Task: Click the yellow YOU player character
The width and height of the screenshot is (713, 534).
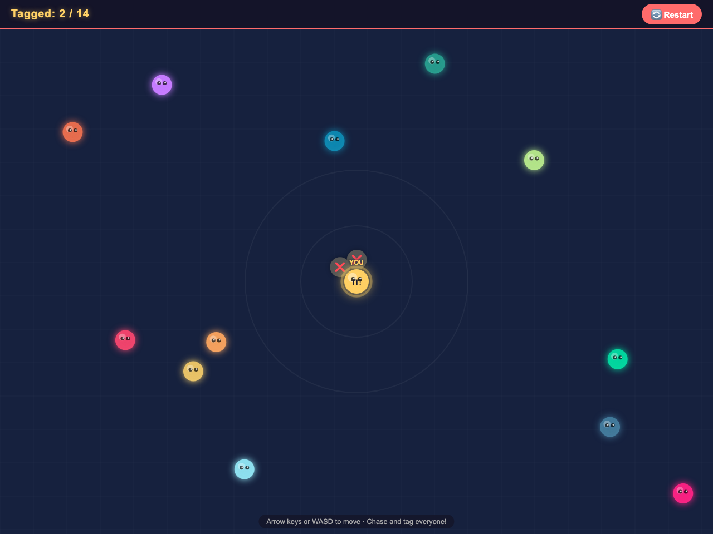Action: [356, 281]
